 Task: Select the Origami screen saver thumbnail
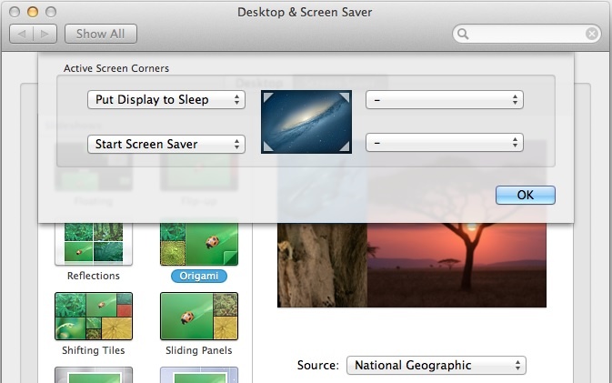tap(199, 244)
